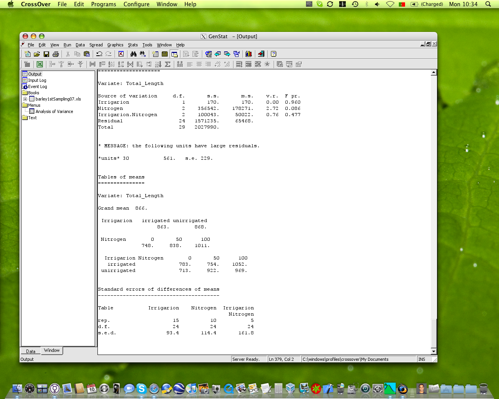The image size is (499, 399).
Task: Open the Stats menu
Action: tap(133, 45)
